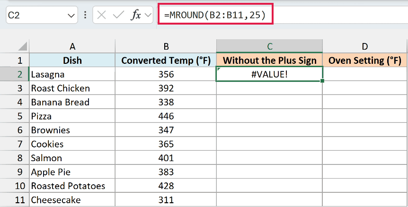This screenshot has height=207, width=408.
Task: Click the value 392 in column B
Action: coord(166,88)
